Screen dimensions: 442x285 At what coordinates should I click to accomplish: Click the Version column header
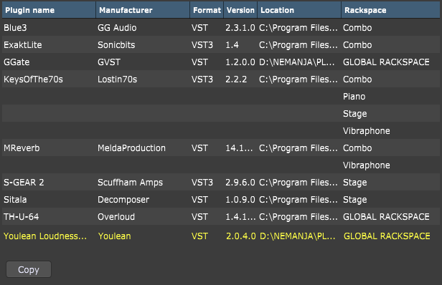click(240, 10)
